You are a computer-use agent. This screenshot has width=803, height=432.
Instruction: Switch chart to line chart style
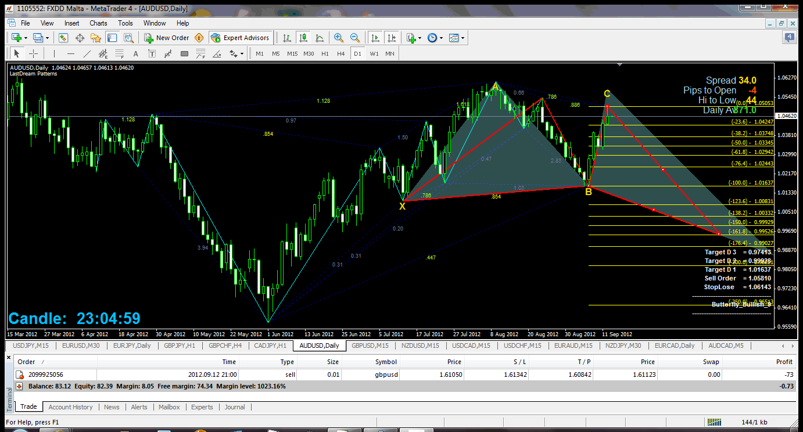point(320,38)
